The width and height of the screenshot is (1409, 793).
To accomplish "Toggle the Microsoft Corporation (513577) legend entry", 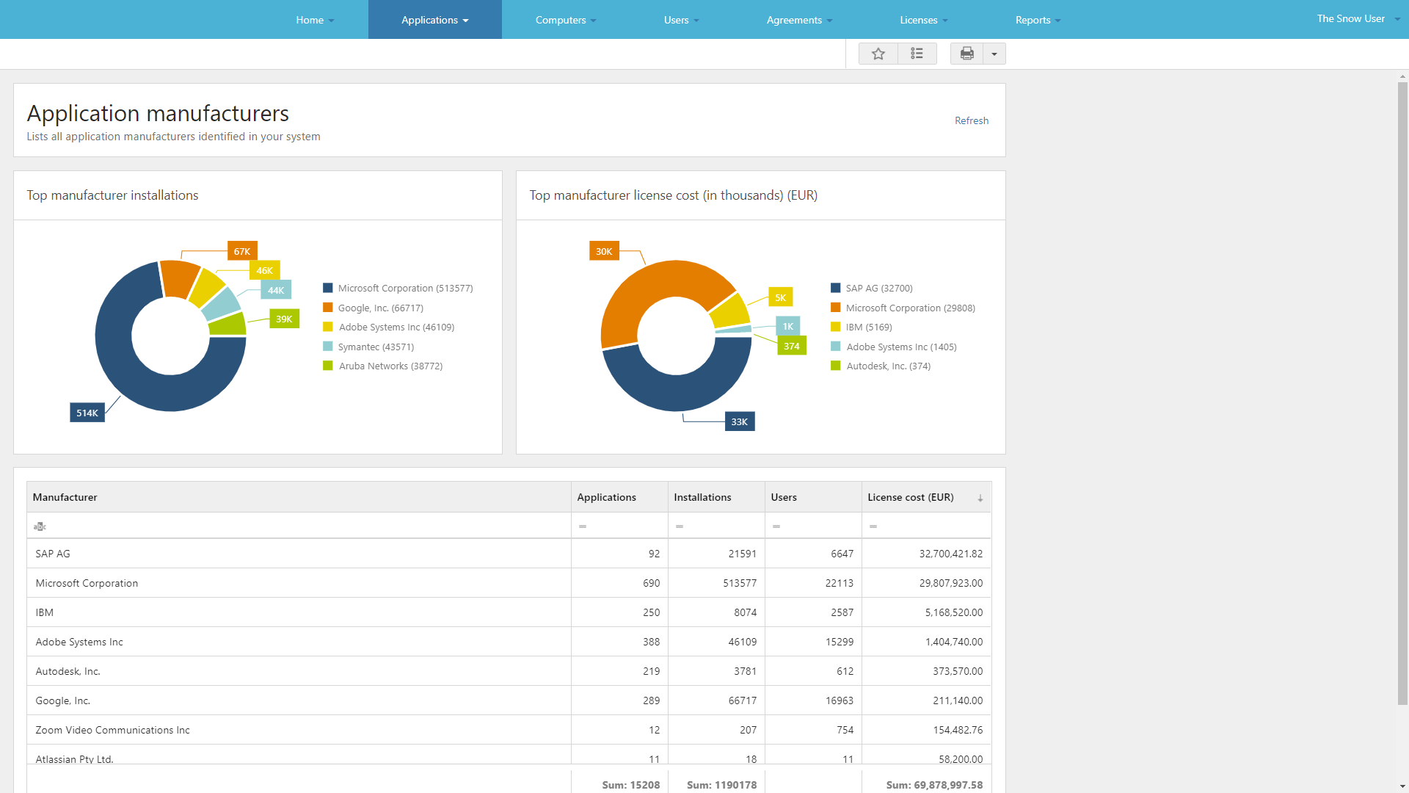I will tap(405, 289).
